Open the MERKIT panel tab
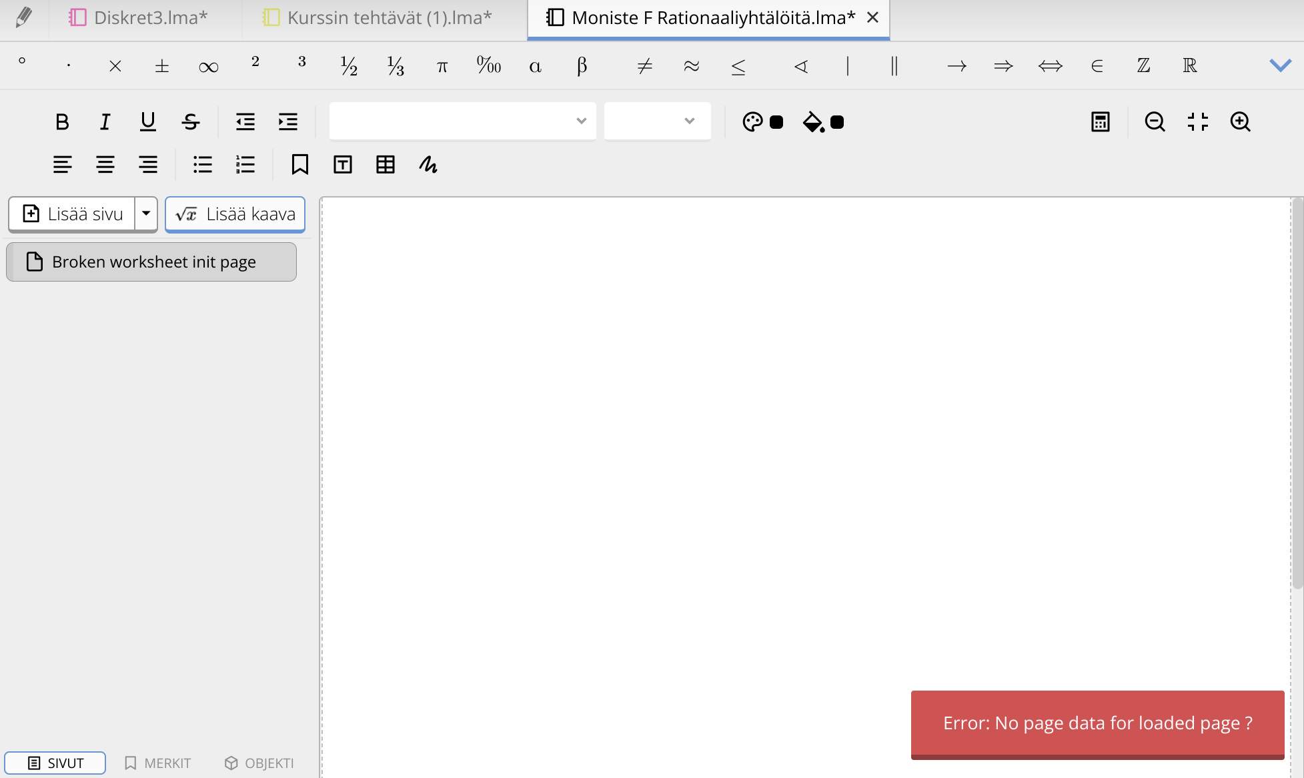The height and width of the screenshot is (778, 1304). click(158, 763)
